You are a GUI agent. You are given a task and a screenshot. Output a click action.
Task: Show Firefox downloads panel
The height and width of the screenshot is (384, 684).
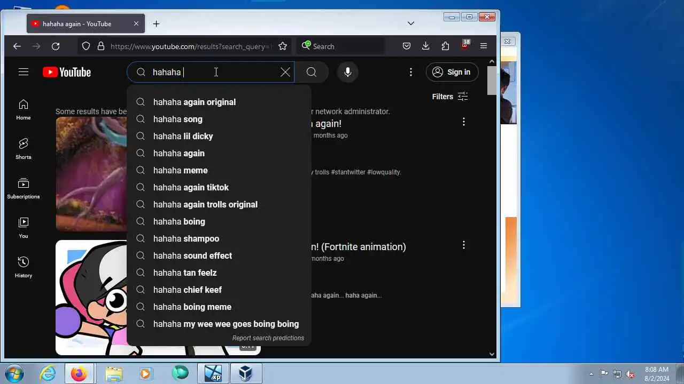click(426, 46)
